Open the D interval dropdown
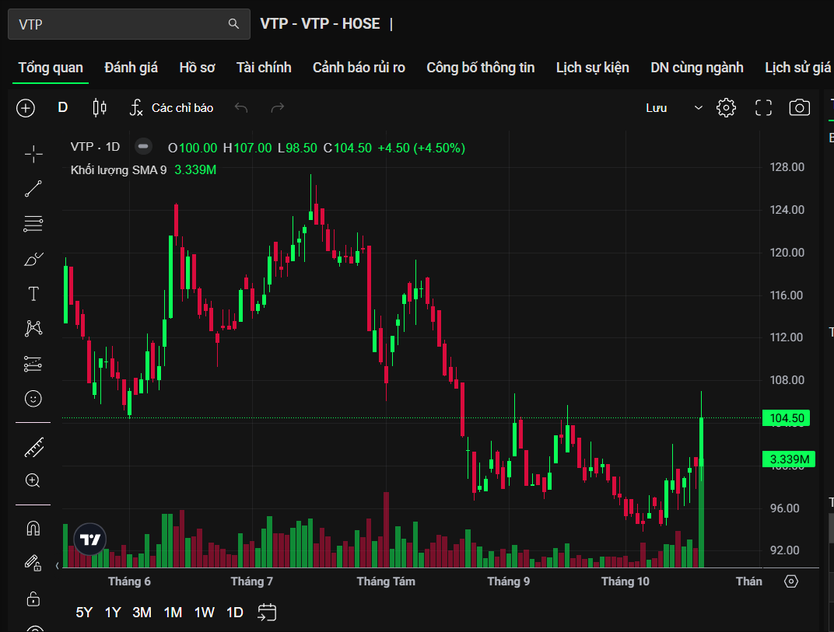 (x=63, y=107)
